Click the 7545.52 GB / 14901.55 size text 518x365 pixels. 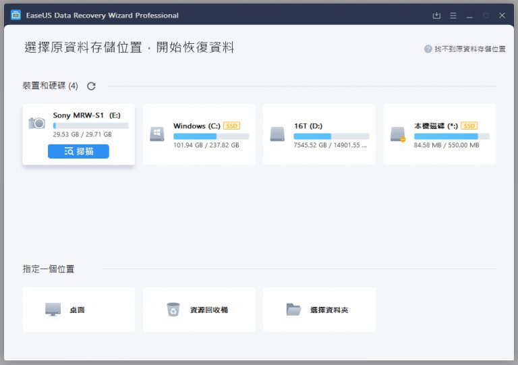point(330,145)
